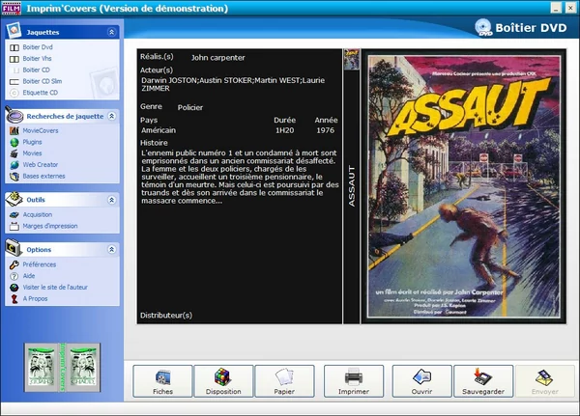
Task: Collapse the Options panel
Action: coord(111,249)
